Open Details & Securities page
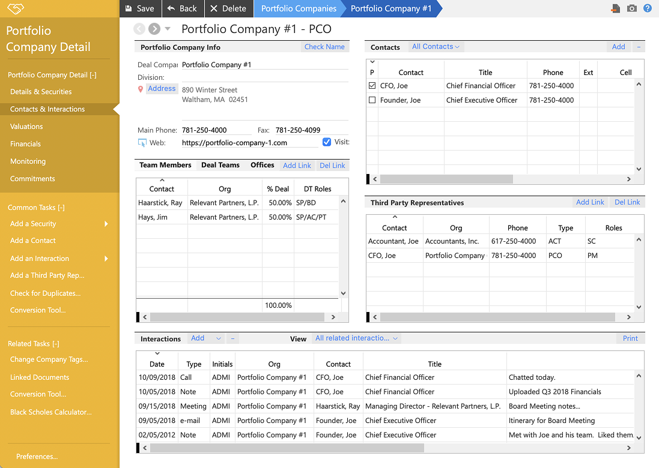This screenshot has height=468, width=659. 41,92
